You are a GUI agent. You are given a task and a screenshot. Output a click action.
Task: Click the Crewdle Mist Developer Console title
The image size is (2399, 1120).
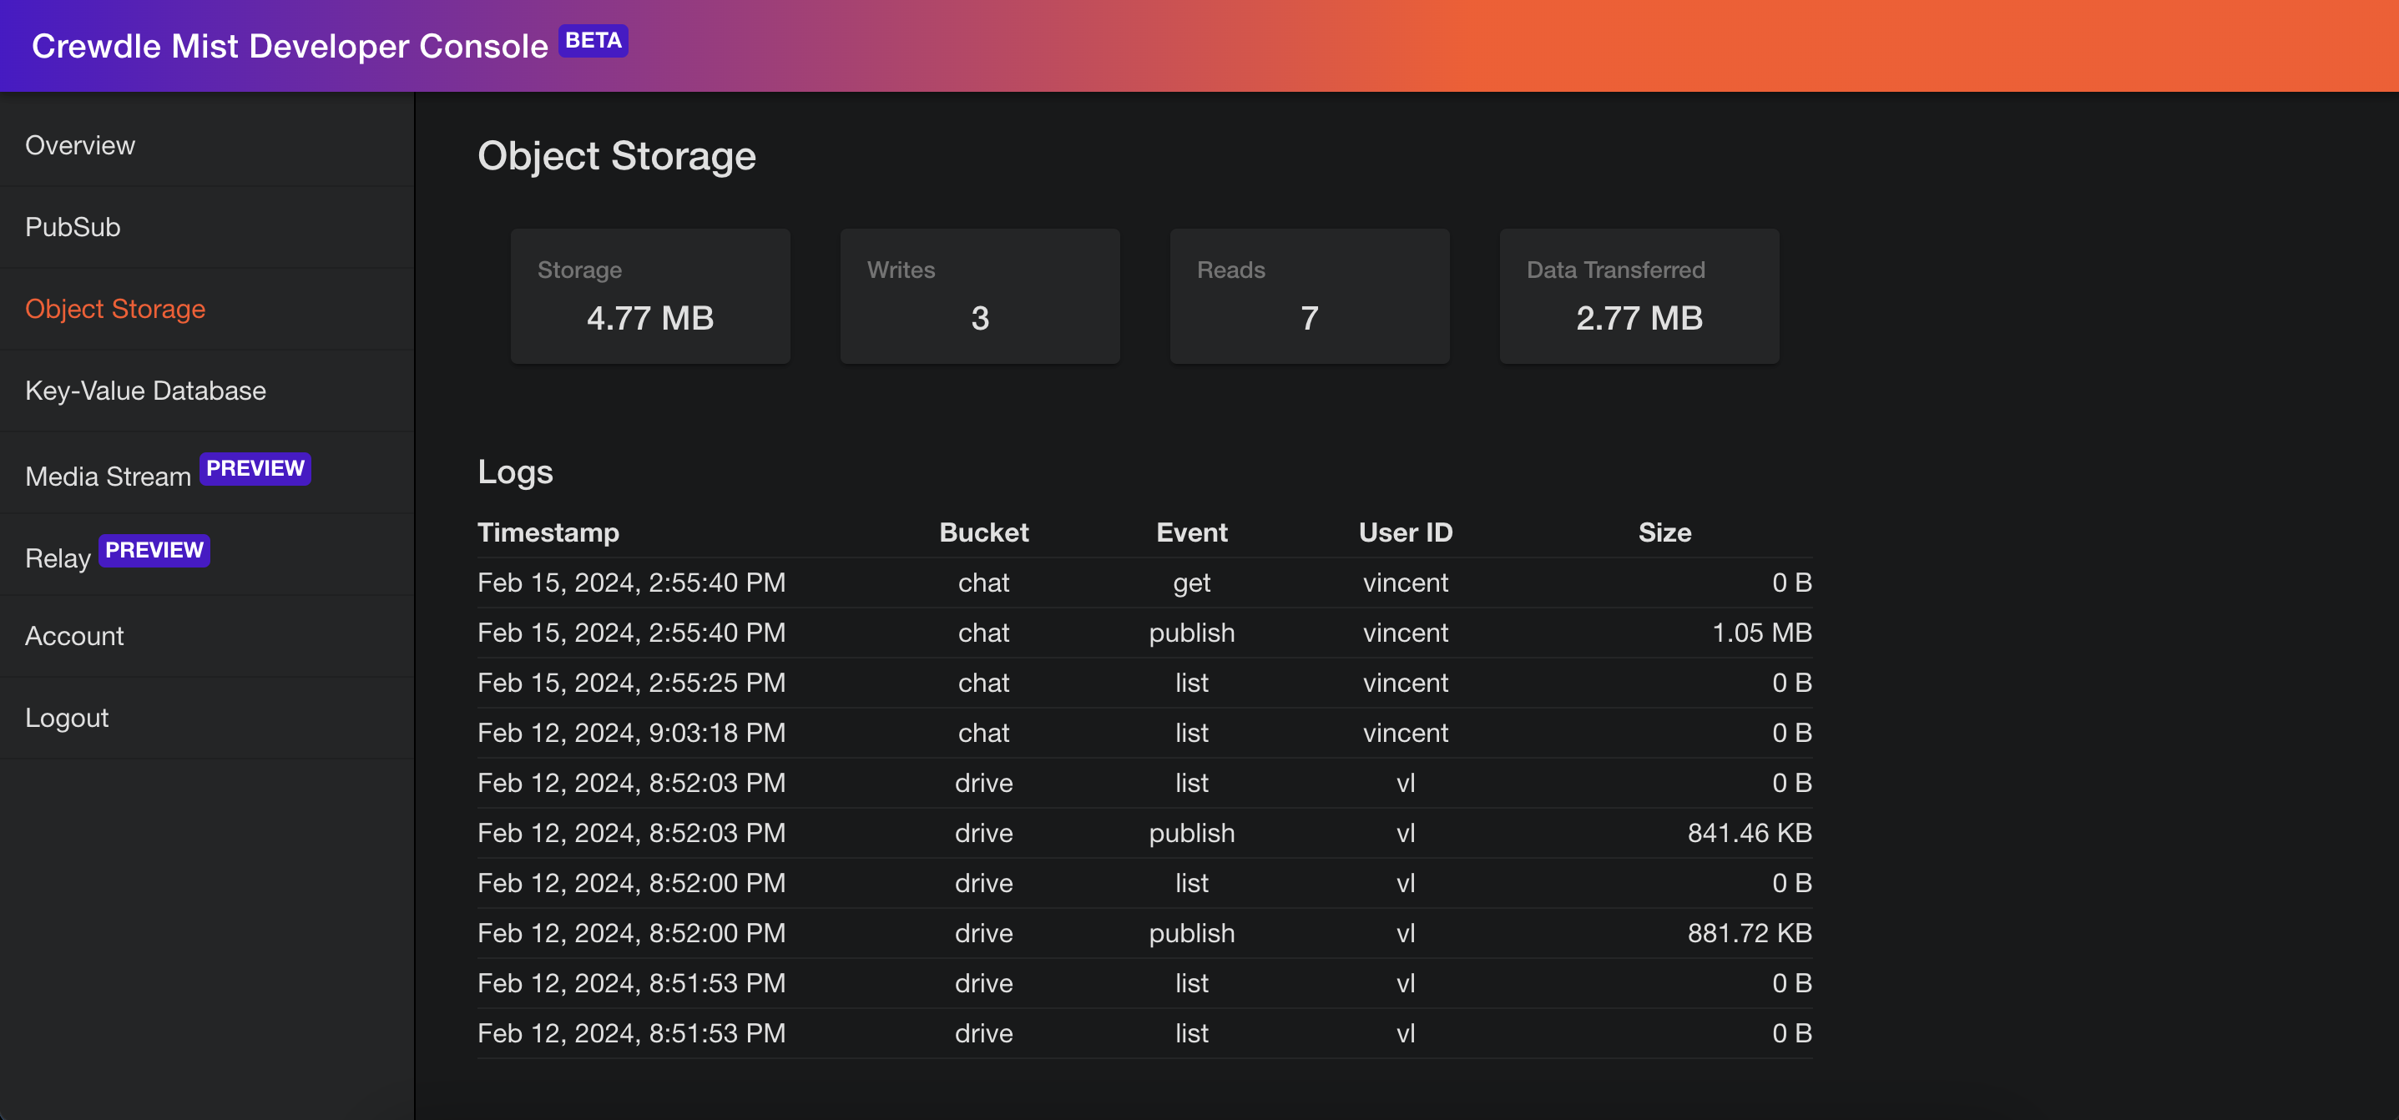[x=290, y=46]
